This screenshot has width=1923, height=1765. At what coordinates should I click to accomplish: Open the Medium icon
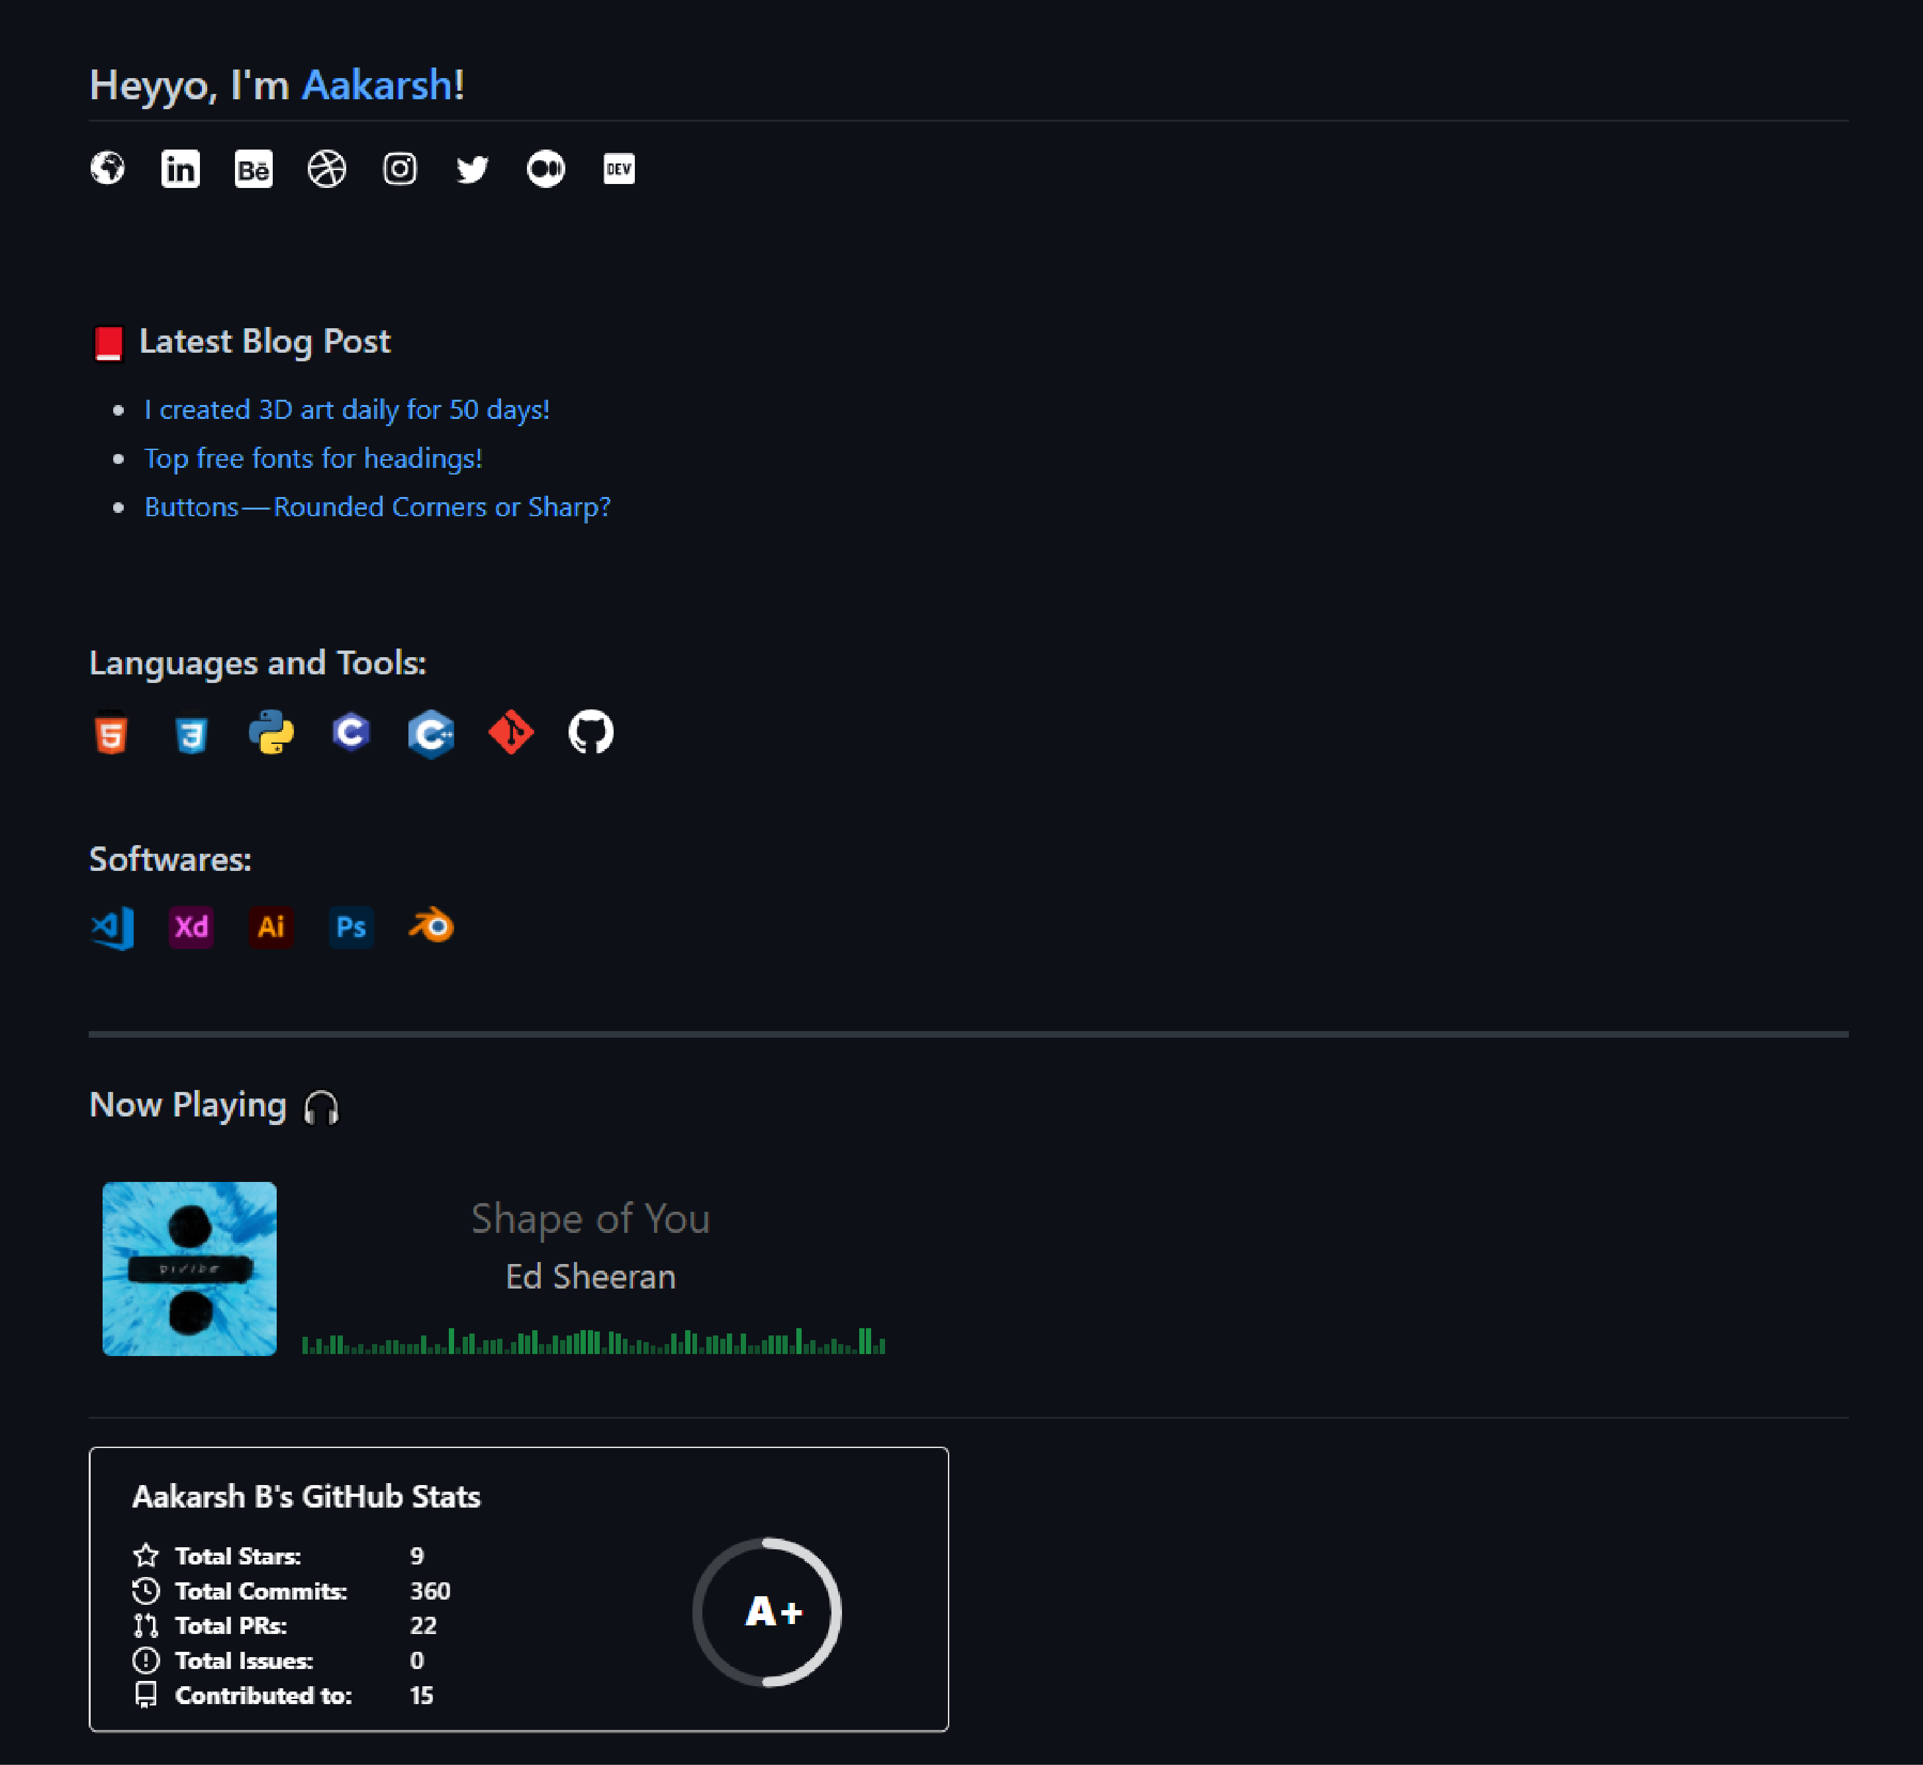(x=545, y=169)
